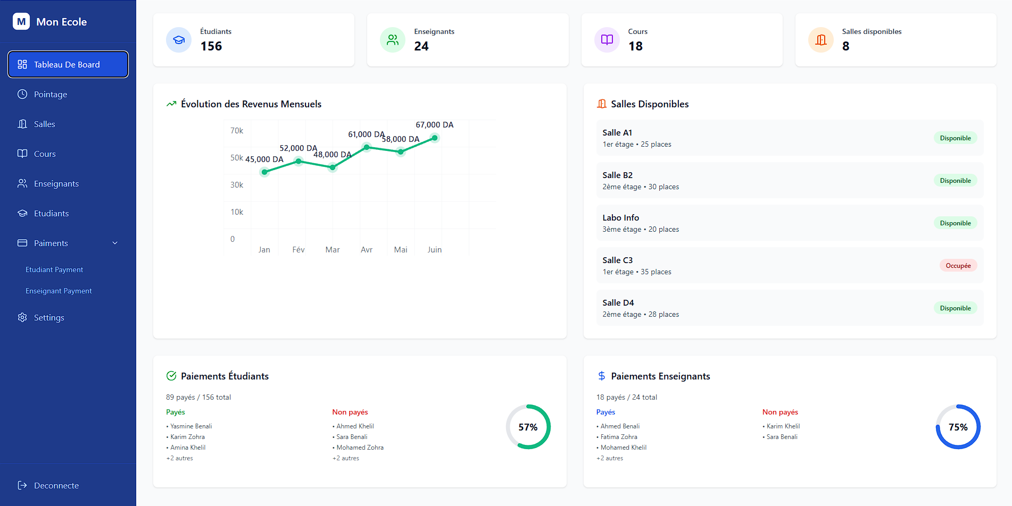Click the revenue trend arrow icon
This screenshot has height=506, width=1012.
pos(171,104)
